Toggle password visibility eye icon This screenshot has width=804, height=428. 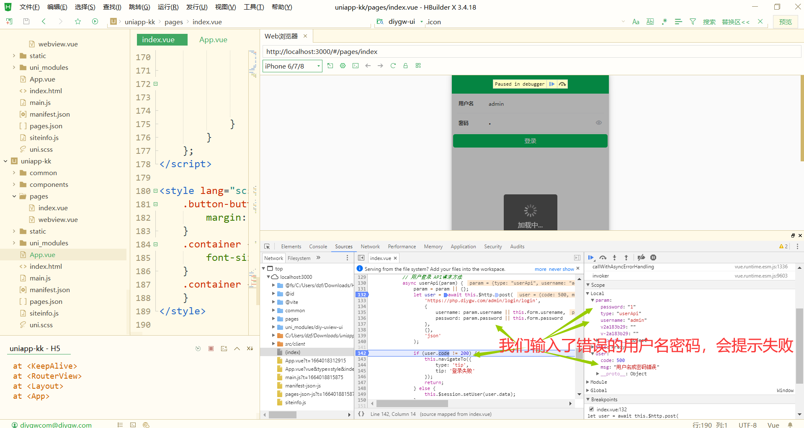coord(599,123)
